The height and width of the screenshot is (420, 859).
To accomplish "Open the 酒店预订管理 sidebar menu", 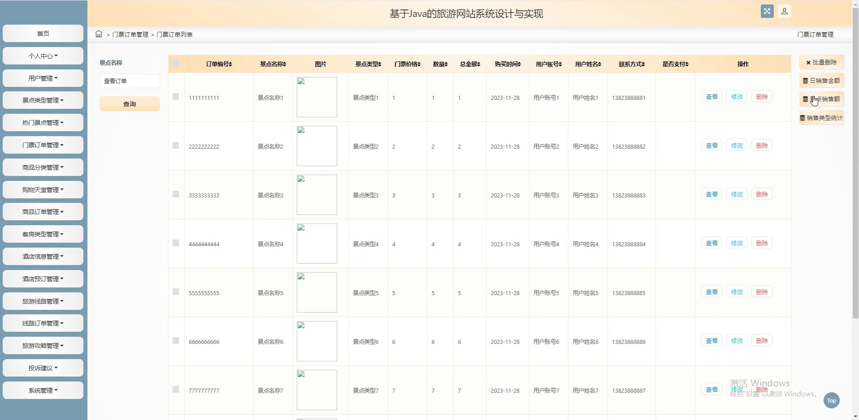I will coord(43,279).
